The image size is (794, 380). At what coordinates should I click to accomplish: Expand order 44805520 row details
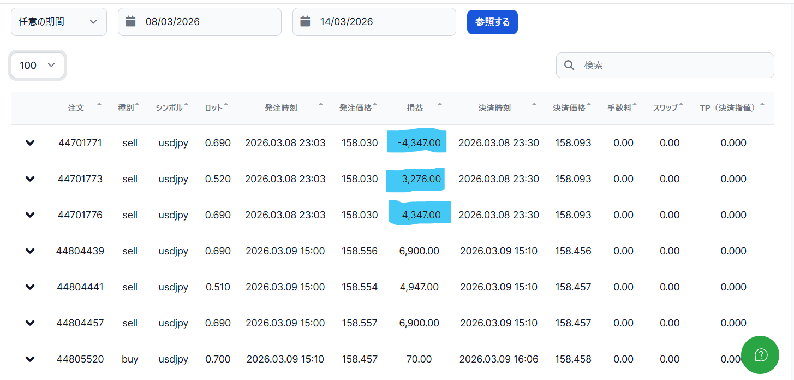[30, 359]
